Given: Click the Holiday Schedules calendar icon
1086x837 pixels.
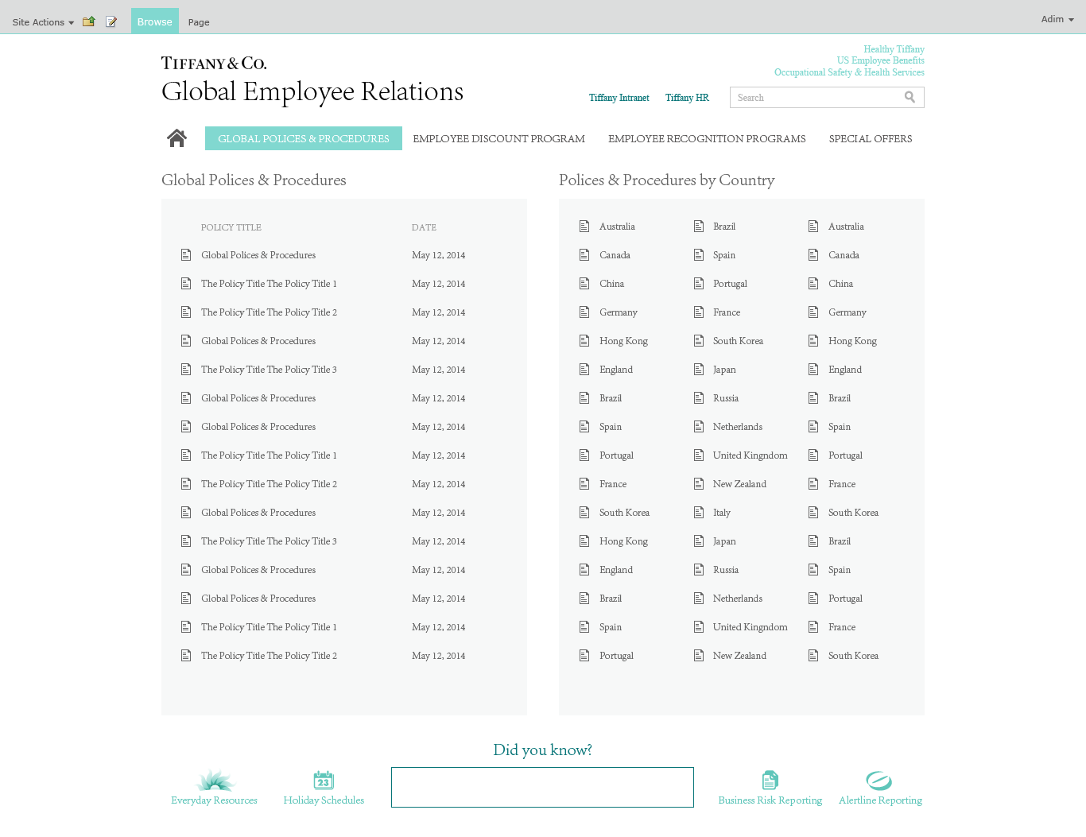Looking at the screenshot, I should [x=324, y=780].
